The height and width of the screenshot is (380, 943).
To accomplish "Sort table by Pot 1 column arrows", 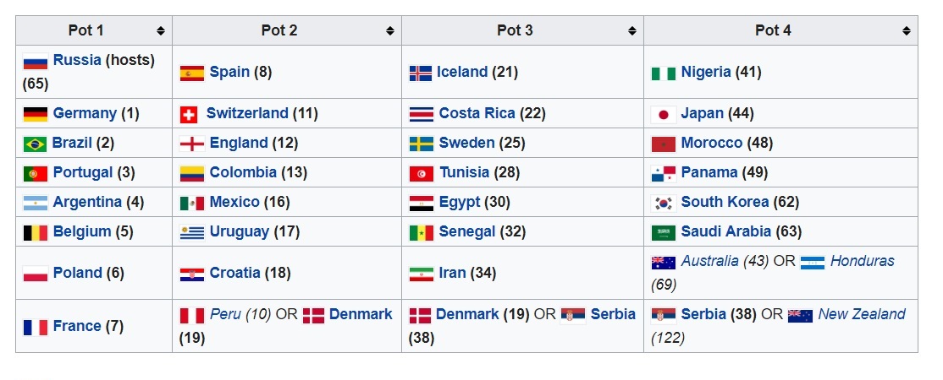I will pos(161,31).
